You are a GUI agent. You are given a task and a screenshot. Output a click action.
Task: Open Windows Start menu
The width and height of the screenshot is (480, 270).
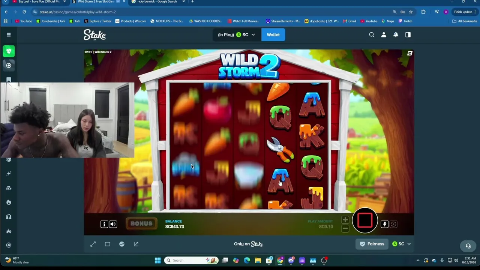click(x=157, y=260)
